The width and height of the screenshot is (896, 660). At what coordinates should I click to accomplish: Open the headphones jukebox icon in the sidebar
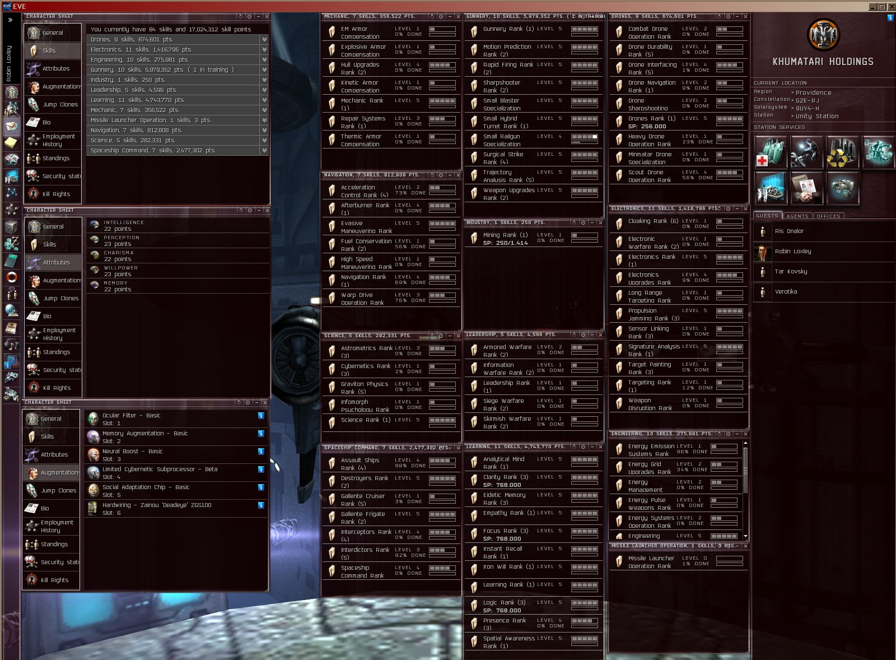click(11, 345)
